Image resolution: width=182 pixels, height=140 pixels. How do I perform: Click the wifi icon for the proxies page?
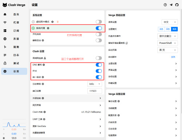click(x=5, y=22)
